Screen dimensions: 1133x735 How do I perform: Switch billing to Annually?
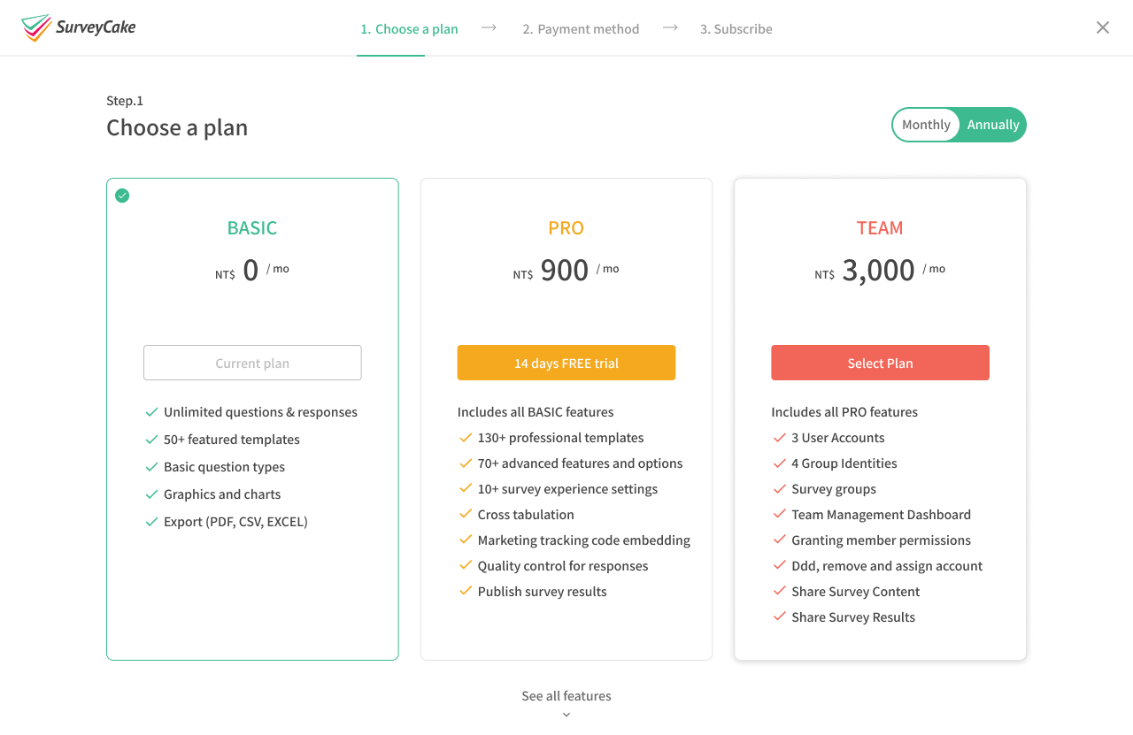(993, 125)
